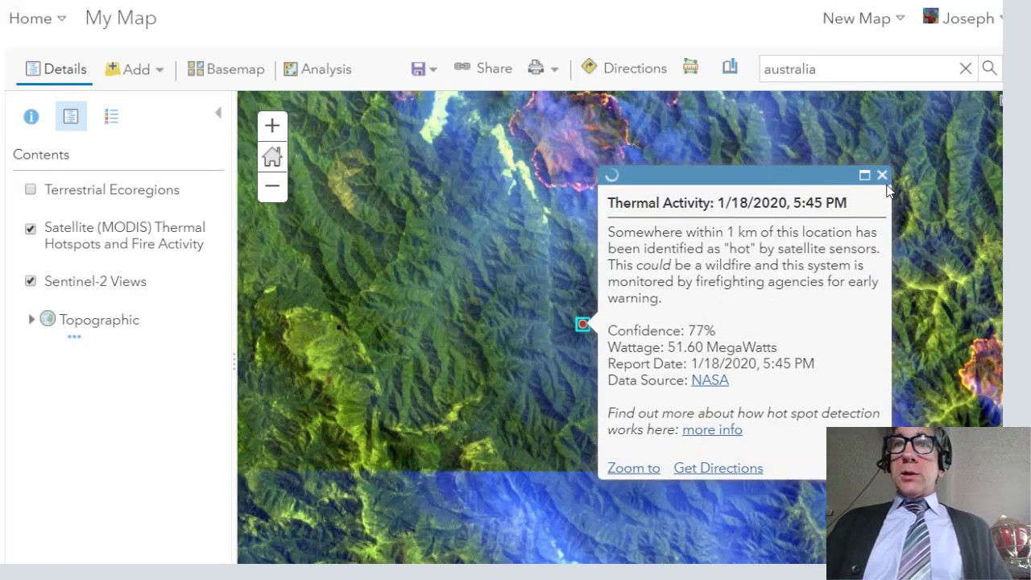
Task: Open the Add layers dropdown
Action: click(135, 69)
